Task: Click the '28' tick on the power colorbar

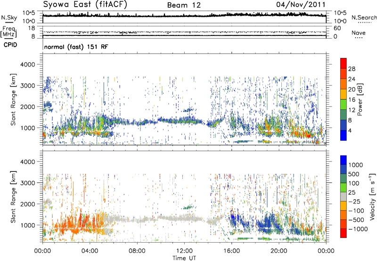Action: (x=352, y=69)
